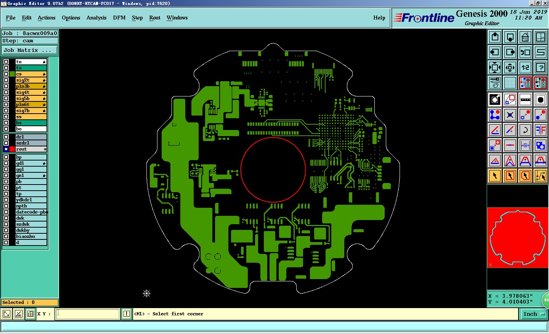Click the feature selection filter icon

coord(541,100)
